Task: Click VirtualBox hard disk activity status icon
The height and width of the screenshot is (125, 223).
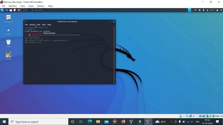Action: (180, 116)
